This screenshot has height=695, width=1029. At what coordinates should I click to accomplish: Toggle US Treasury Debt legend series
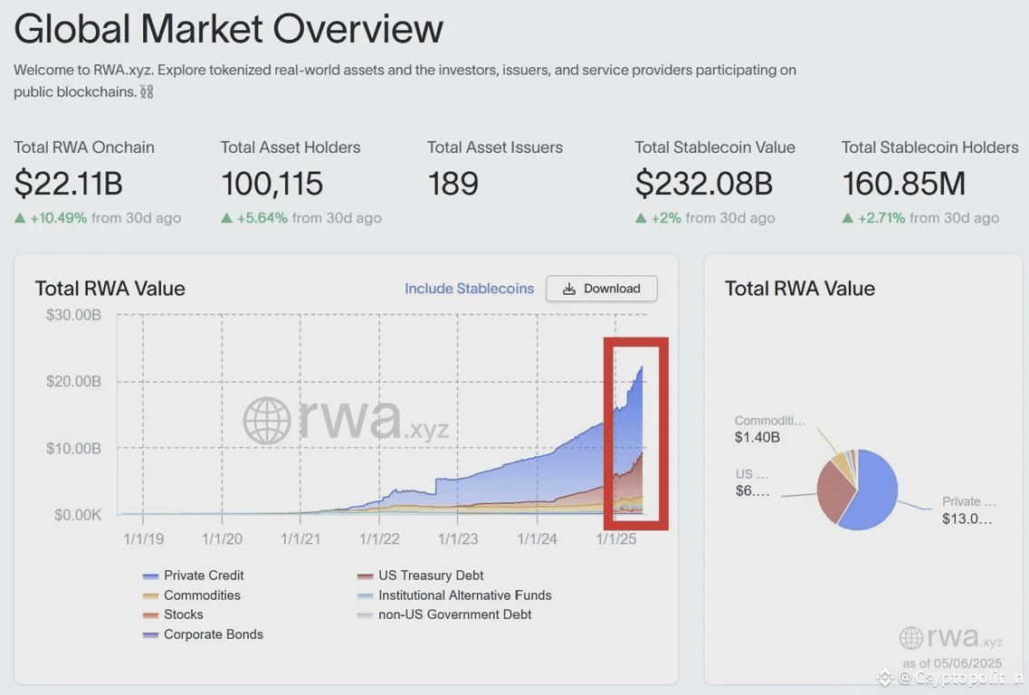coord(420,576)
